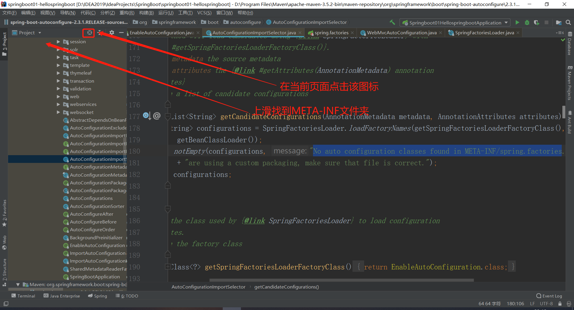Viewport: 574px width, 310px height.
Task: Switch to the spring.factories editor tab
Action: click(331, 33)
